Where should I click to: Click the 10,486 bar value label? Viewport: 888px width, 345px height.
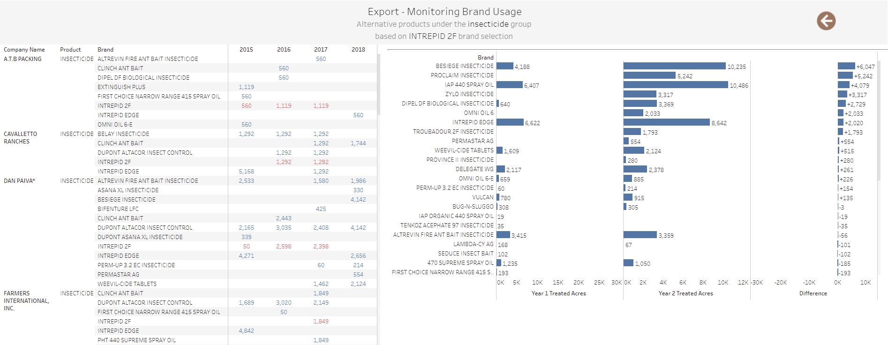point(739,85)
